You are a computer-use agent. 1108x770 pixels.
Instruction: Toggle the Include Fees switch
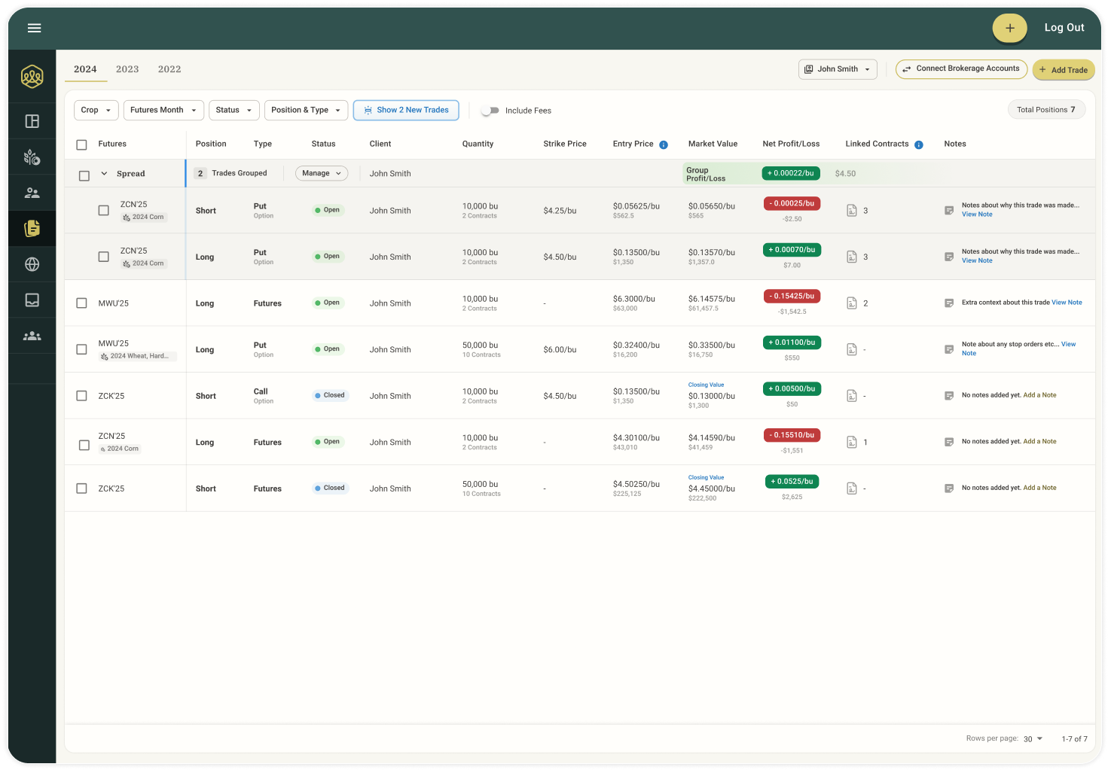[x=490, y=111]
